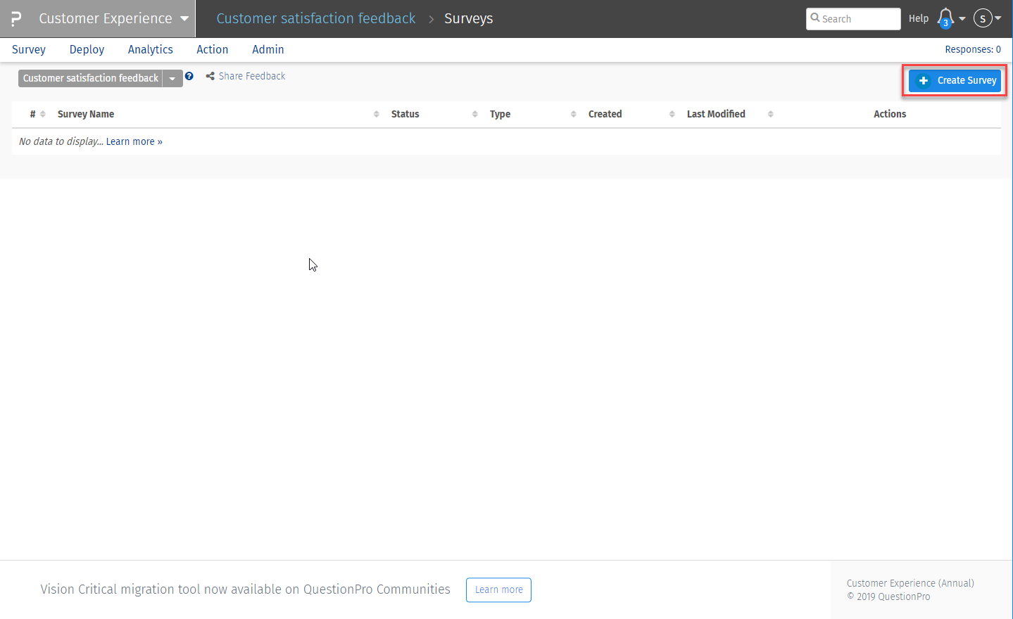This screenshot has height=619, width=1013.
Task: Open the user avatar icon
Action: (x=983, y=18)
